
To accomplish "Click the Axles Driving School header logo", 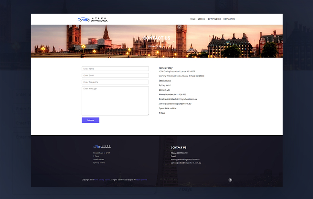I will (x=93, y=19).
